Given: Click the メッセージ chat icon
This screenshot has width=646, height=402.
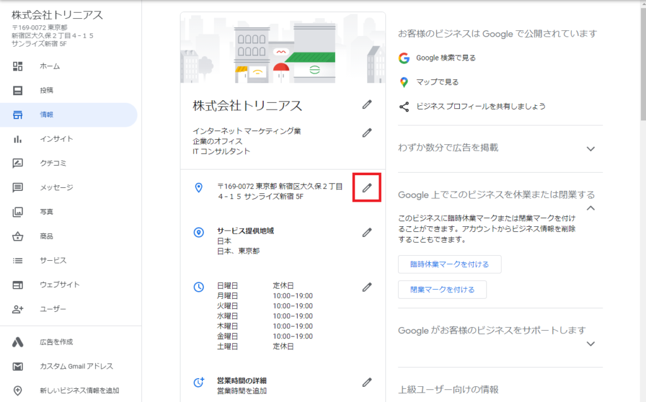Looking at the screenshot, I should pyautogui.click(x=17, y=188).
